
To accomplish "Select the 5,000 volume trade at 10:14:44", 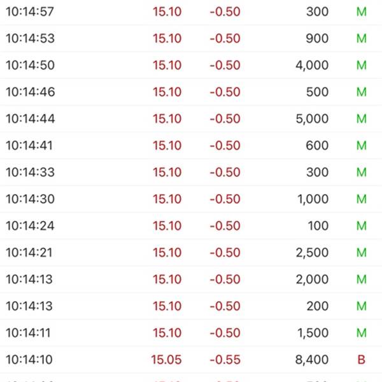I will coord(191,118).
